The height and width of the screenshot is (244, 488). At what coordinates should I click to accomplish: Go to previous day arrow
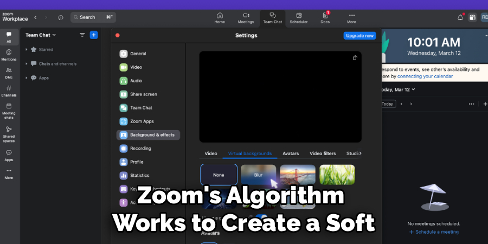tap(401, 104)
